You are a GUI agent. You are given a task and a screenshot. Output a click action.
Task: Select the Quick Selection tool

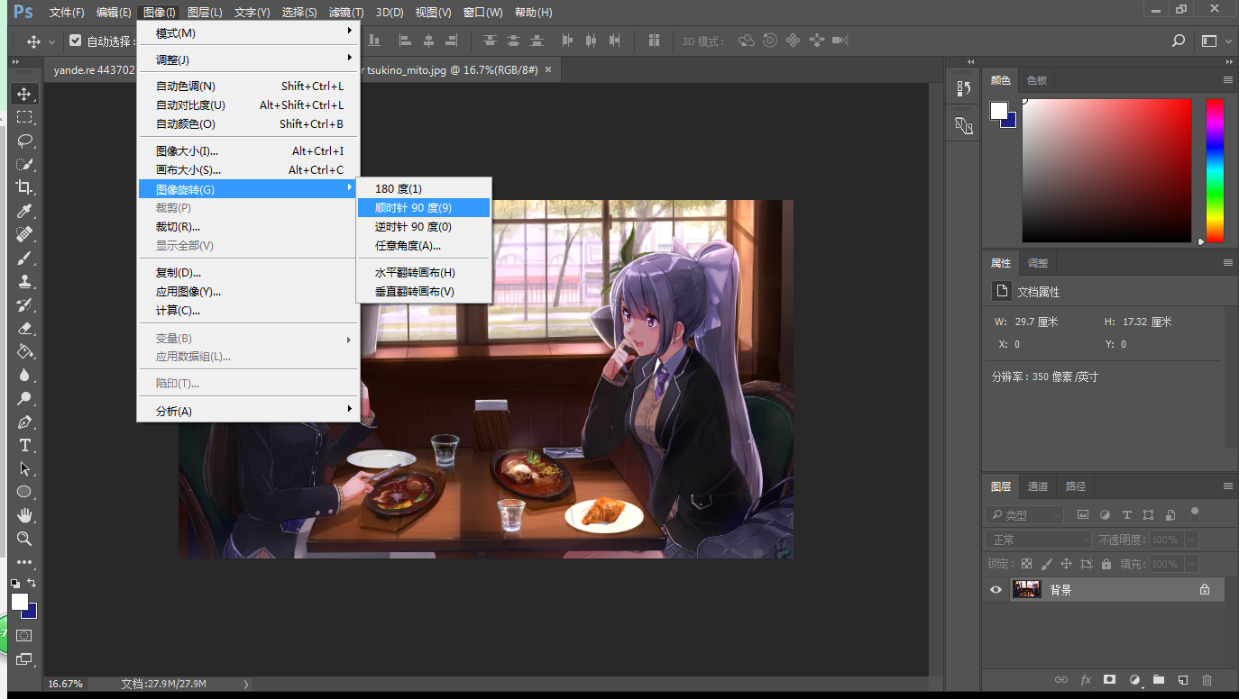point(24,164)
